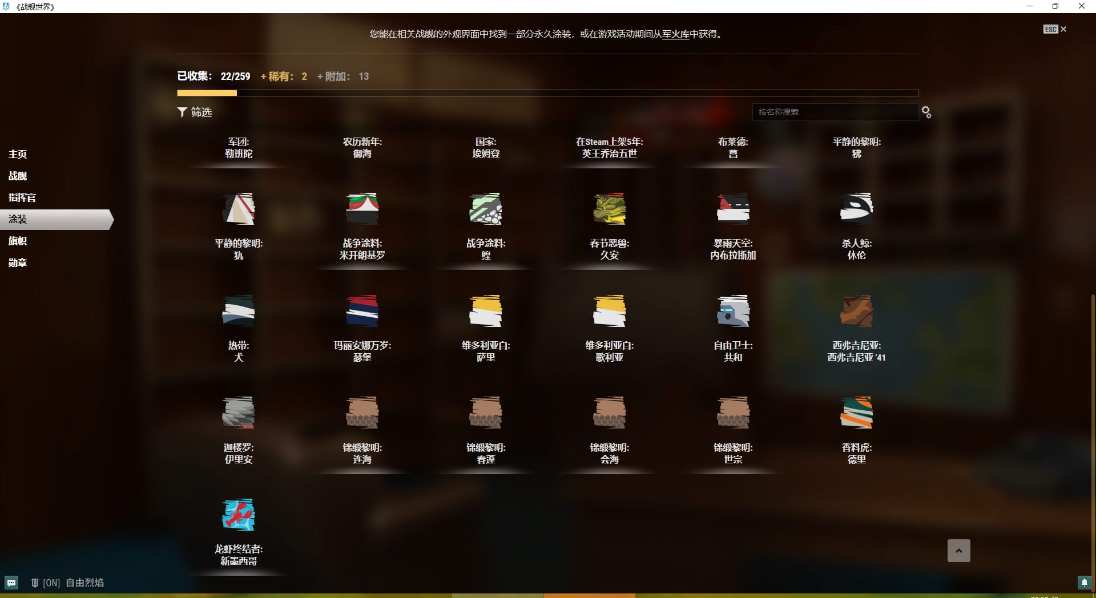Open display settings gear beside search

pos(926,112)
